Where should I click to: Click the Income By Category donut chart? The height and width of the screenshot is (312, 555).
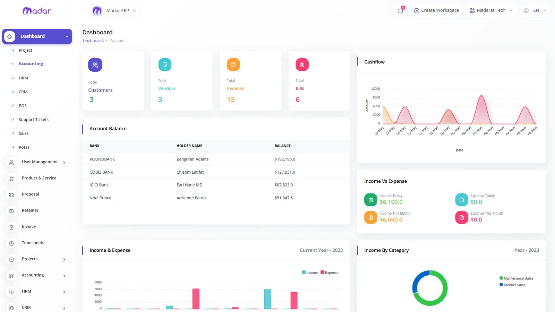click(430, 288)
